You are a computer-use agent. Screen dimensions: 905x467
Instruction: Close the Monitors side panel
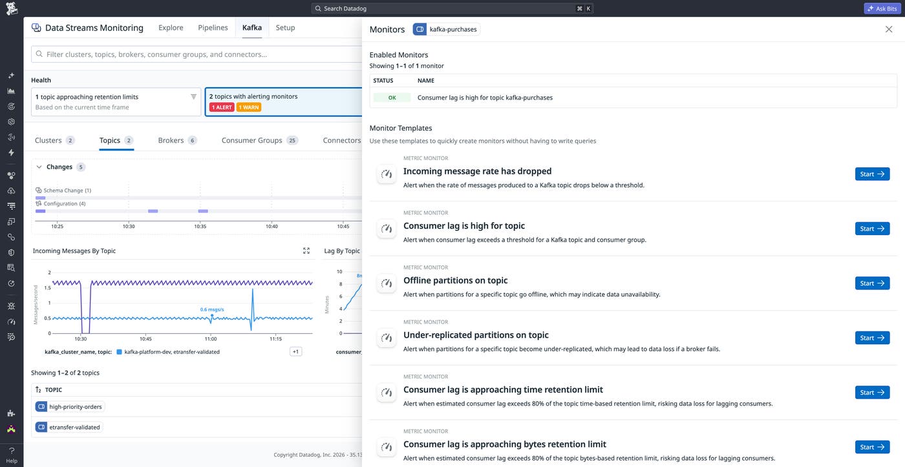pos(889,29)
